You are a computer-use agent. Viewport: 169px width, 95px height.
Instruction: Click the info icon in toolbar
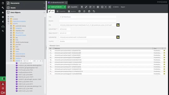pyautogui.click(x=102, y=7)
